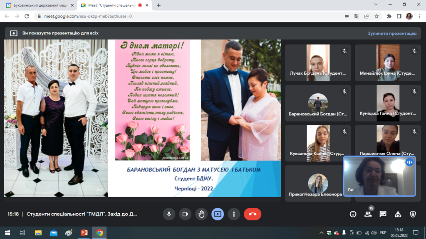Viewport: 426px width, 239px height.
Task: Toggle the camera in Meet controls
Action: (x=185, y=214)
